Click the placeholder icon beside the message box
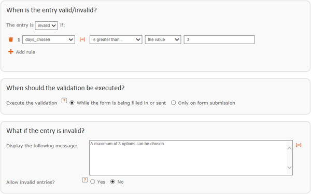This screenshot has width=311, height=194. (x=299, y=145)
